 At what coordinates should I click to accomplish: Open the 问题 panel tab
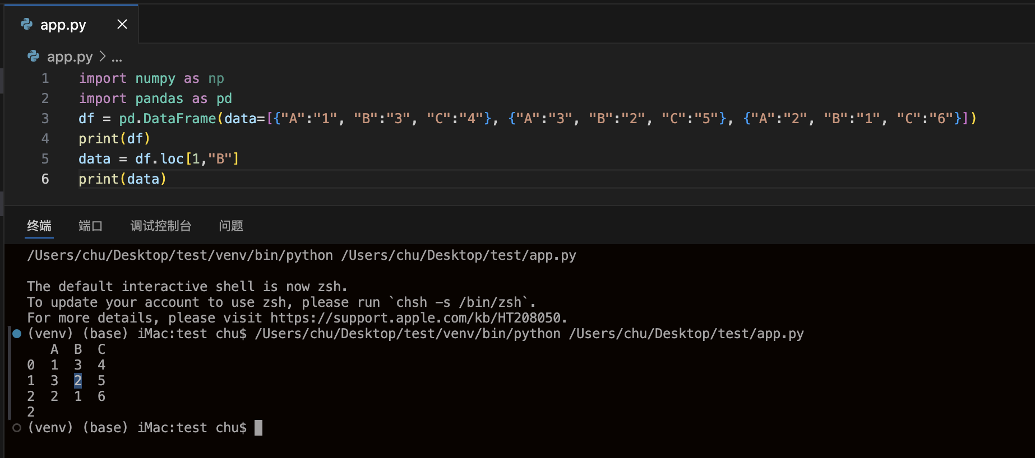(x=231, y=226)
